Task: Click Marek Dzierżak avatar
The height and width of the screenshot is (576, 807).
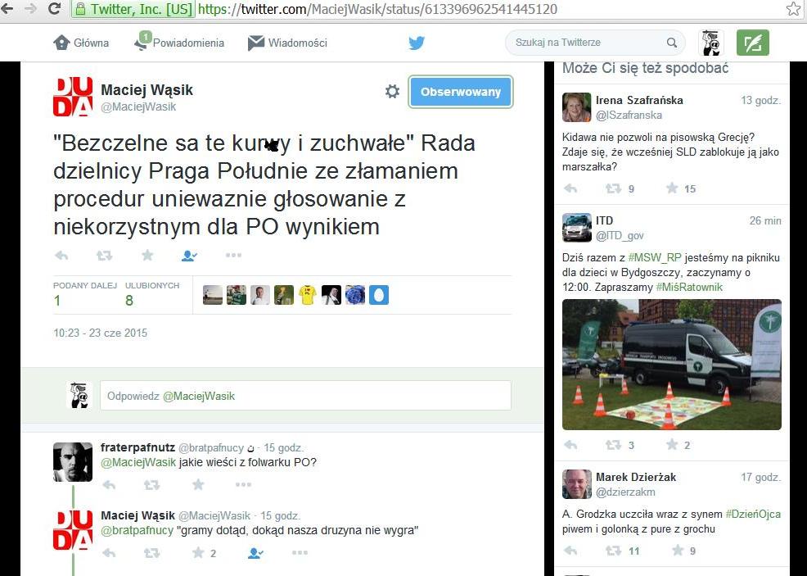Action: [576, 484]
